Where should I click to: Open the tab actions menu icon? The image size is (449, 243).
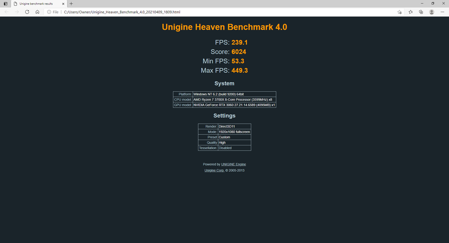click(x=5, y=4)
